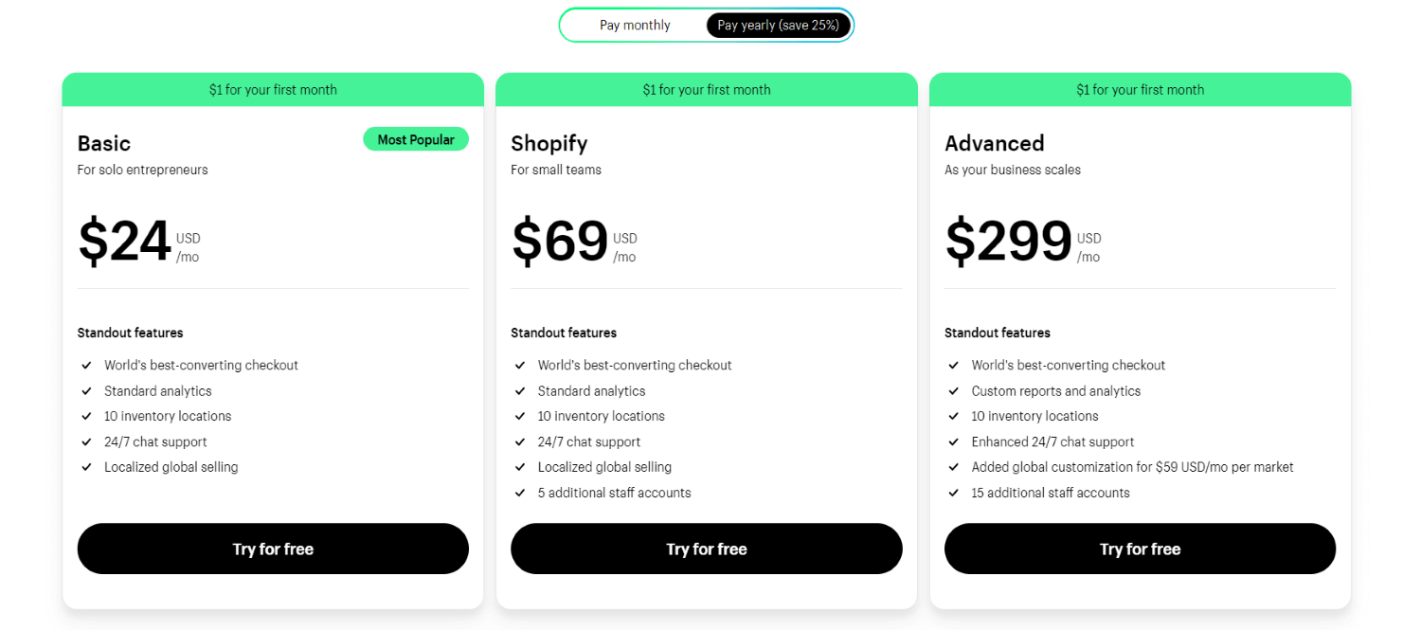
Task: Click the $1 first month banner above Shopify plan
Action: coord(706,89)
